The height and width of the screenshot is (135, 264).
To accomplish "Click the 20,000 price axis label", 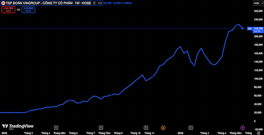I will coord(258,112).
